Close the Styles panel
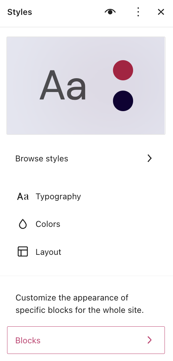 (x=161, y=12)
